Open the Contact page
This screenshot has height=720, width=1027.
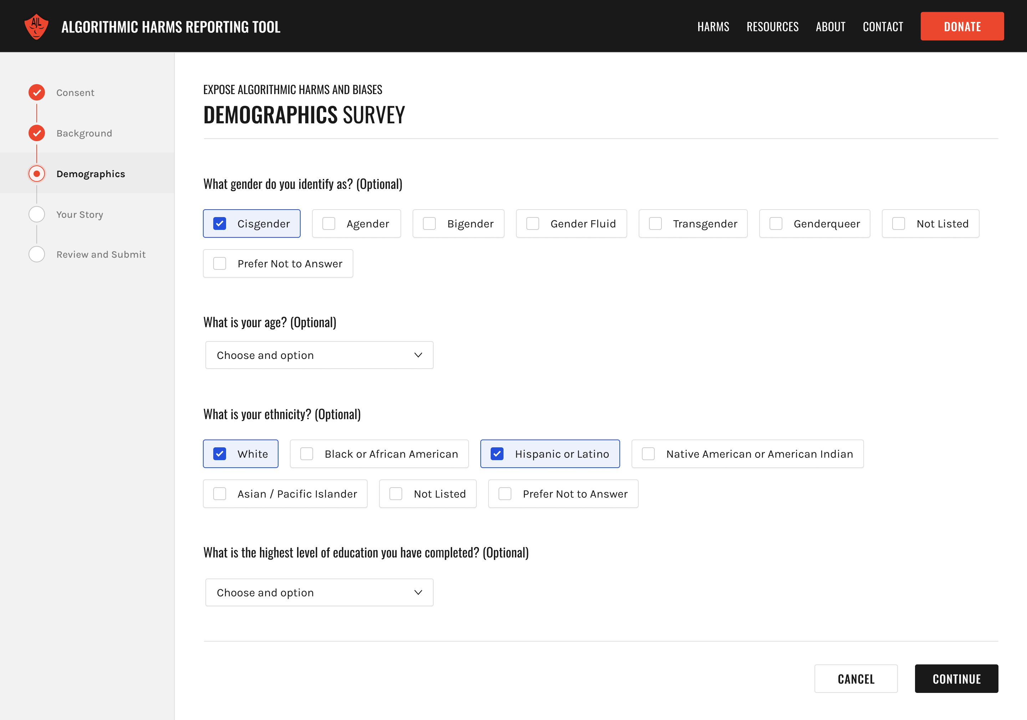click(x=883, y=27)
